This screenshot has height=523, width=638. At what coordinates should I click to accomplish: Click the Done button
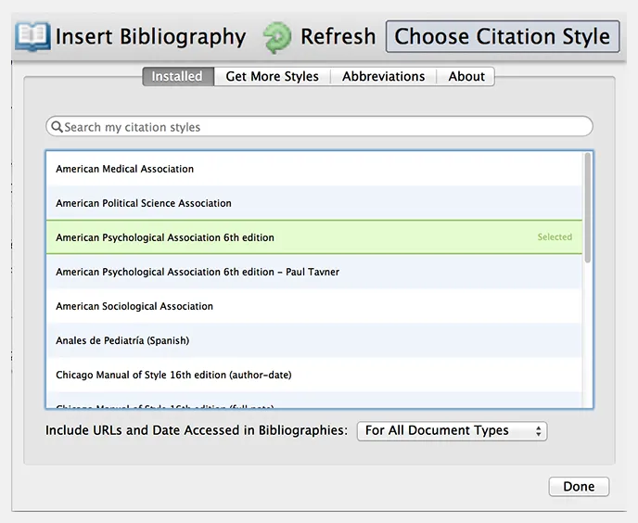point(579,487)
